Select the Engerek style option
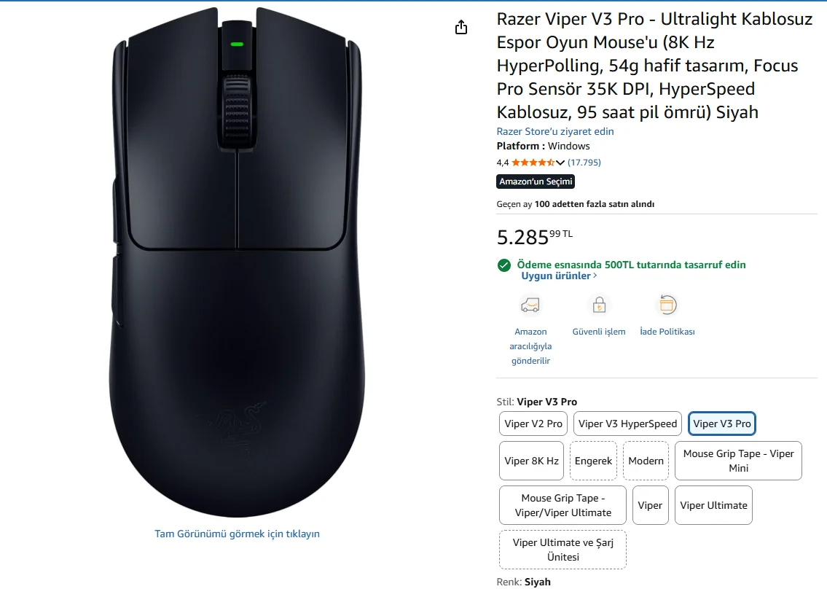Viewport: 827px width, 589px height. coord(593,461)
